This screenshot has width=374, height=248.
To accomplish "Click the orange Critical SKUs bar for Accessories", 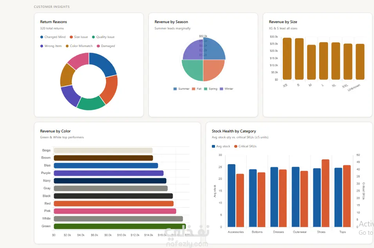I will coord(240,200).
